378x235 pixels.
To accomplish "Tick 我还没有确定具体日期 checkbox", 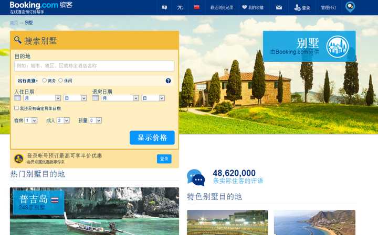I will click(16, 108).
